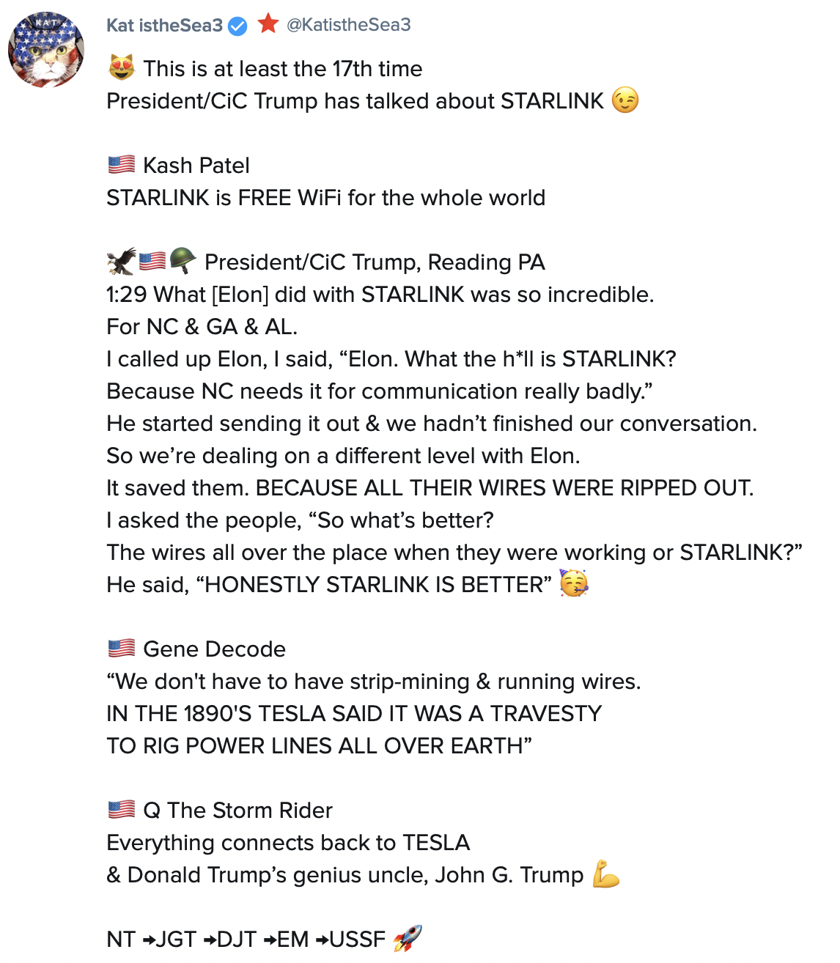
Task: Click the 1:29 timestamp text
Action: pyautogui.click(x=127, y=295)
